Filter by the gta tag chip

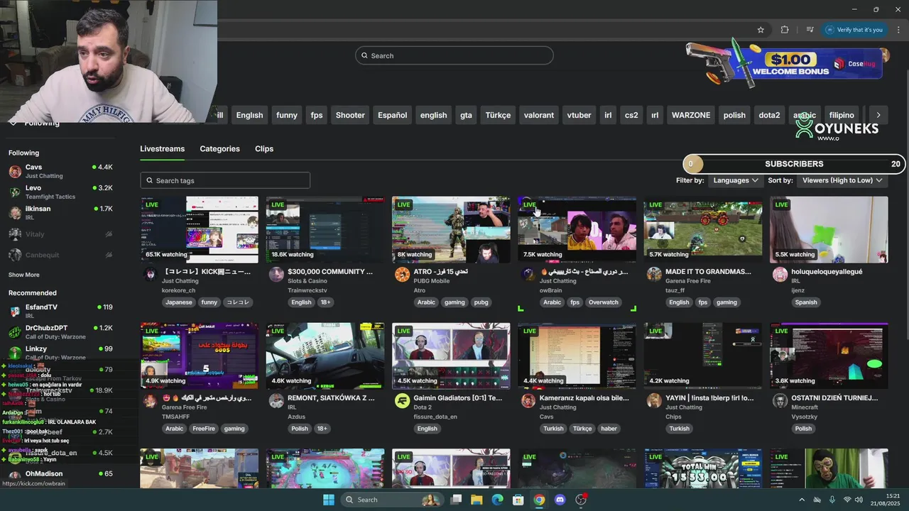point(466,115)
